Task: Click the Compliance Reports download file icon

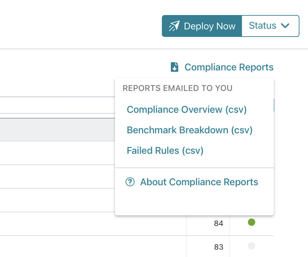Action: coord(175,67)
